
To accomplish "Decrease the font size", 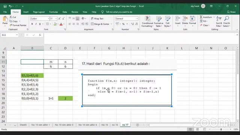I will [x=63, y=18].
